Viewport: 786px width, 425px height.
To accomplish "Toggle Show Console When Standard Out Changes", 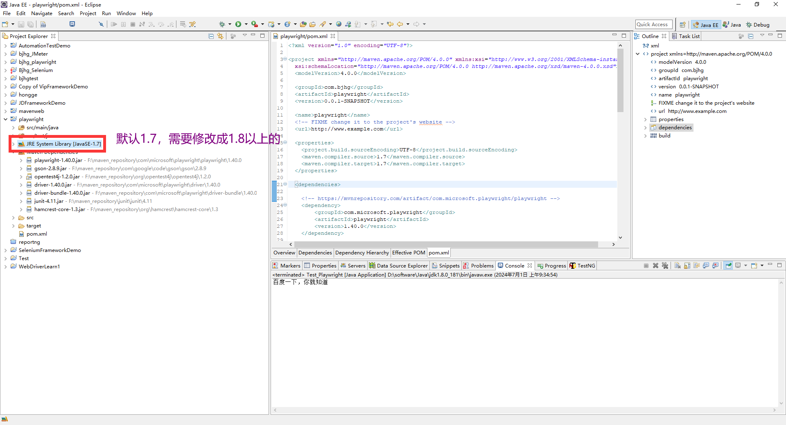I will tap(706, 265).
